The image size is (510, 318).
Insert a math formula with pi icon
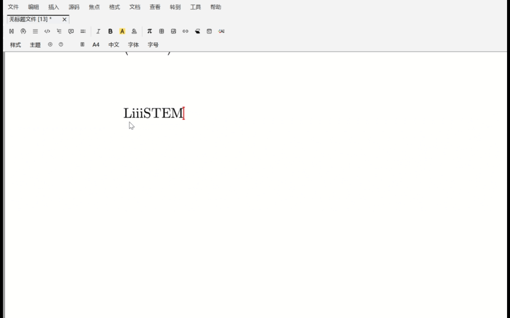149,31
